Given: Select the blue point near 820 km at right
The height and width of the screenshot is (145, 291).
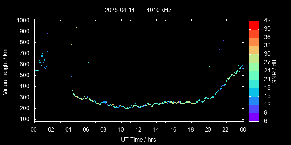Looking at the screenshot, I should pos(223,40).
